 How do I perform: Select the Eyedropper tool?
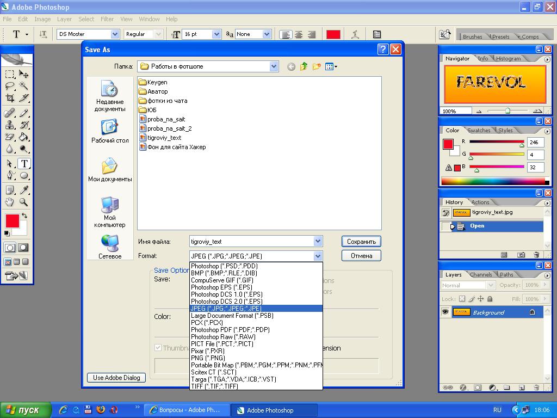(x=24, y=190)
